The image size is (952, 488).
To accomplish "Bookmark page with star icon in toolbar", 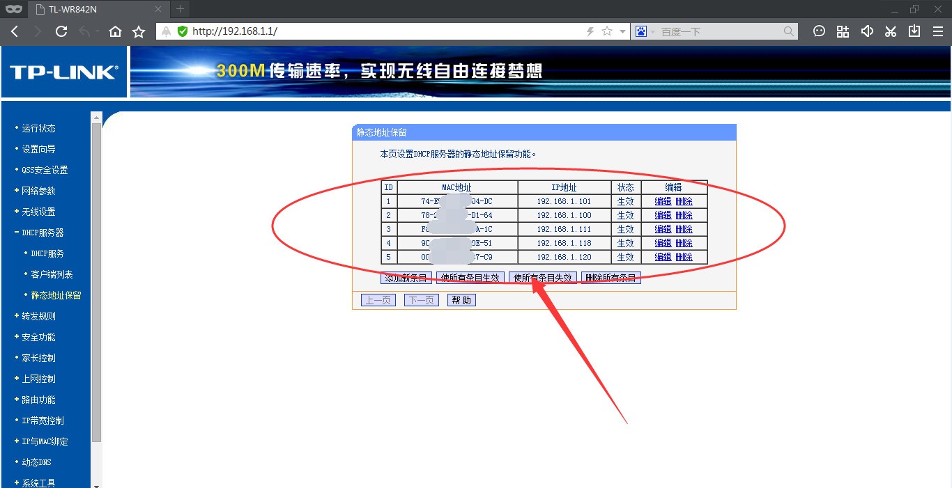I will (139, 31).
